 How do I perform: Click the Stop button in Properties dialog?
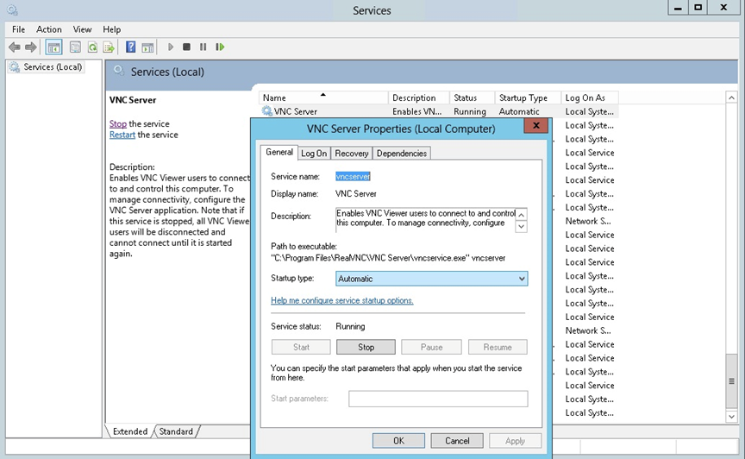[x=366, y=347]
